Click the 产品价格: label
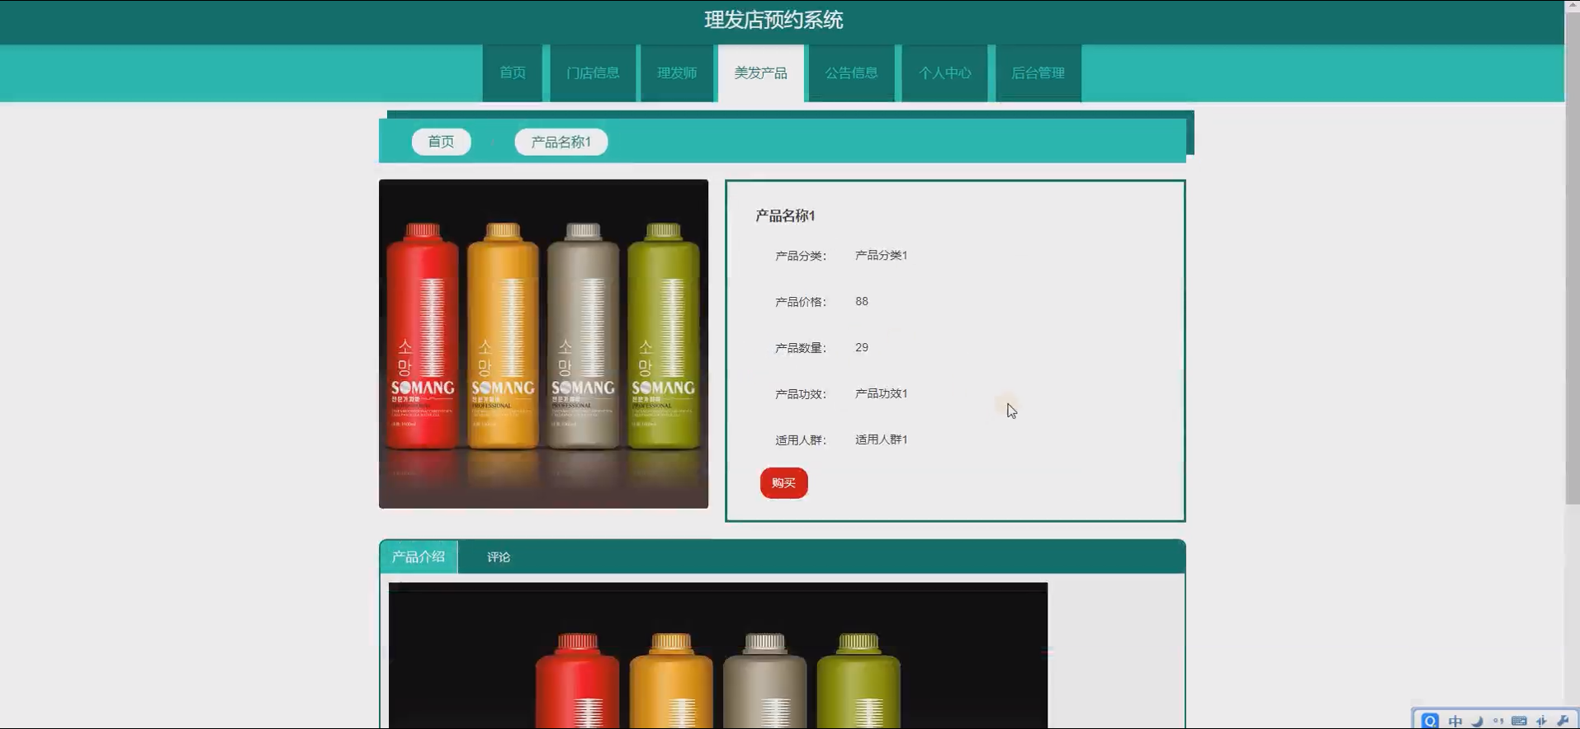1580x729 pixels. click(x=801, y=302)
